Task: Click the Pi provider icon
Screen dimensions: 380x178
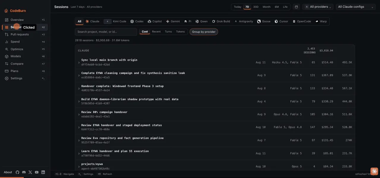Action: click(x=186, y=21)
